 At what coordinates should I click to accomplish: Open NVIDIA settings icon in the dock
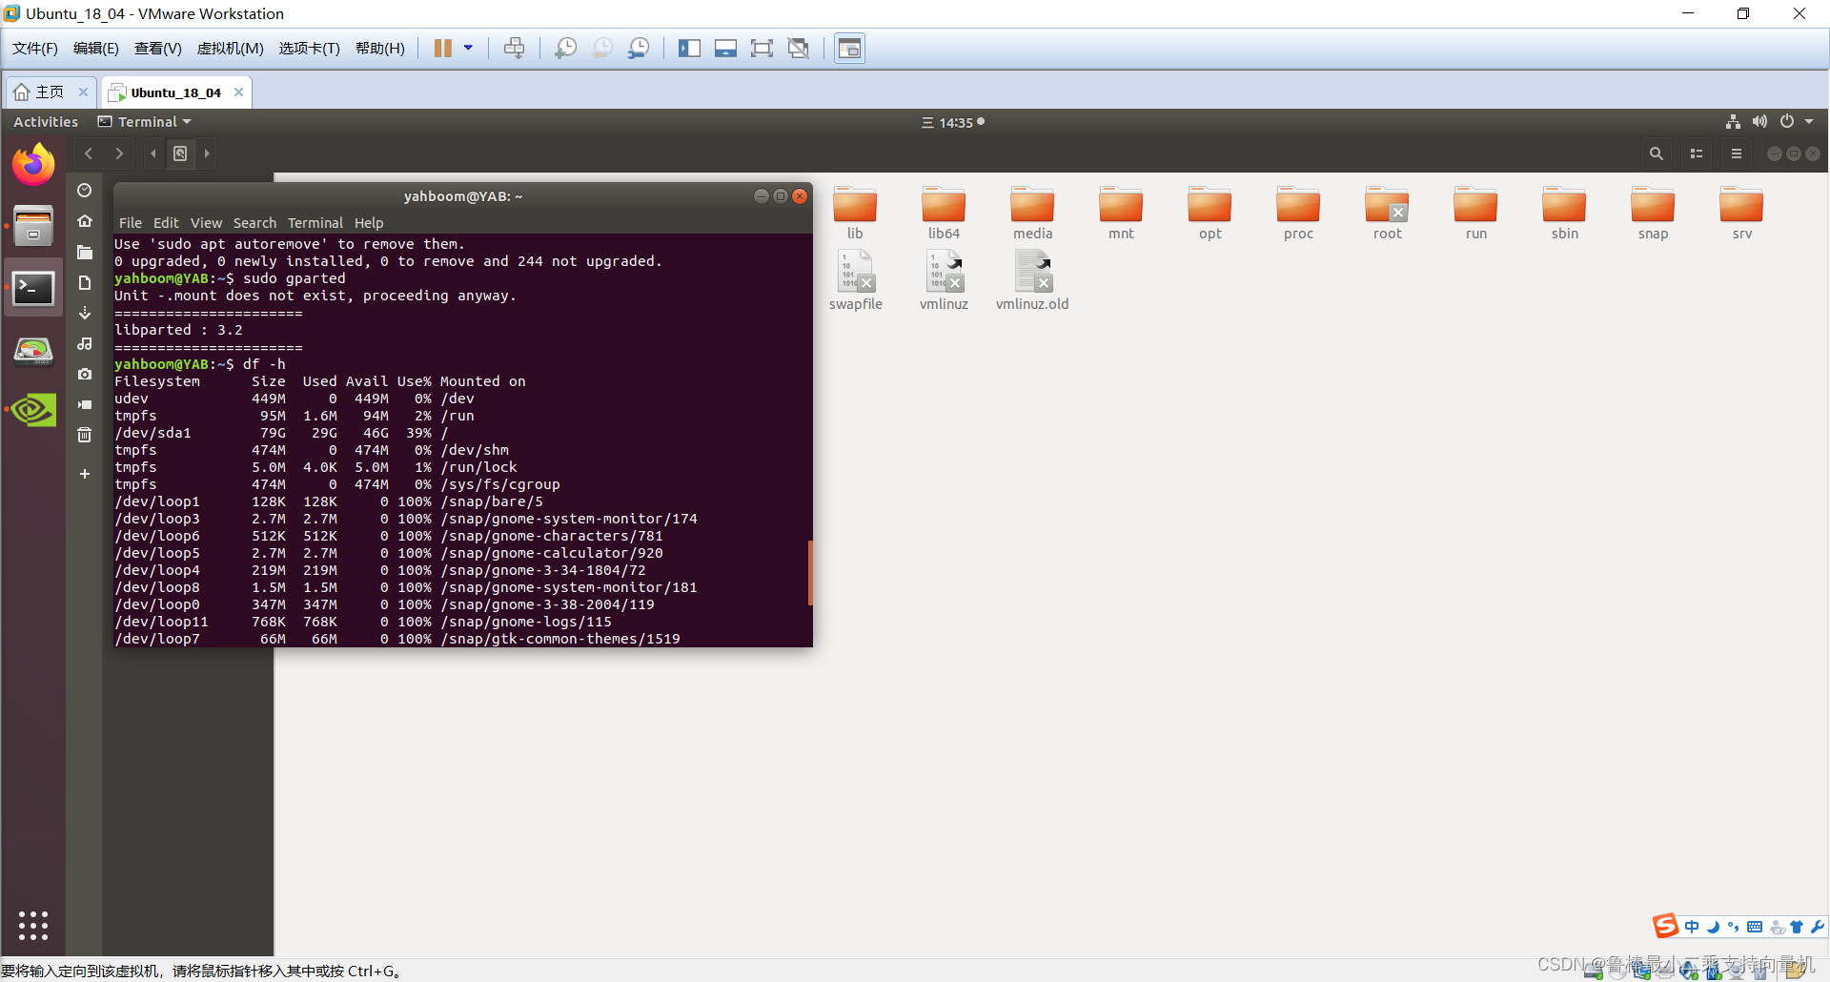(x=33, y=411)
